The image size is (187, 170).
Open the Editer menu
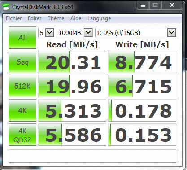pos(35,18)
